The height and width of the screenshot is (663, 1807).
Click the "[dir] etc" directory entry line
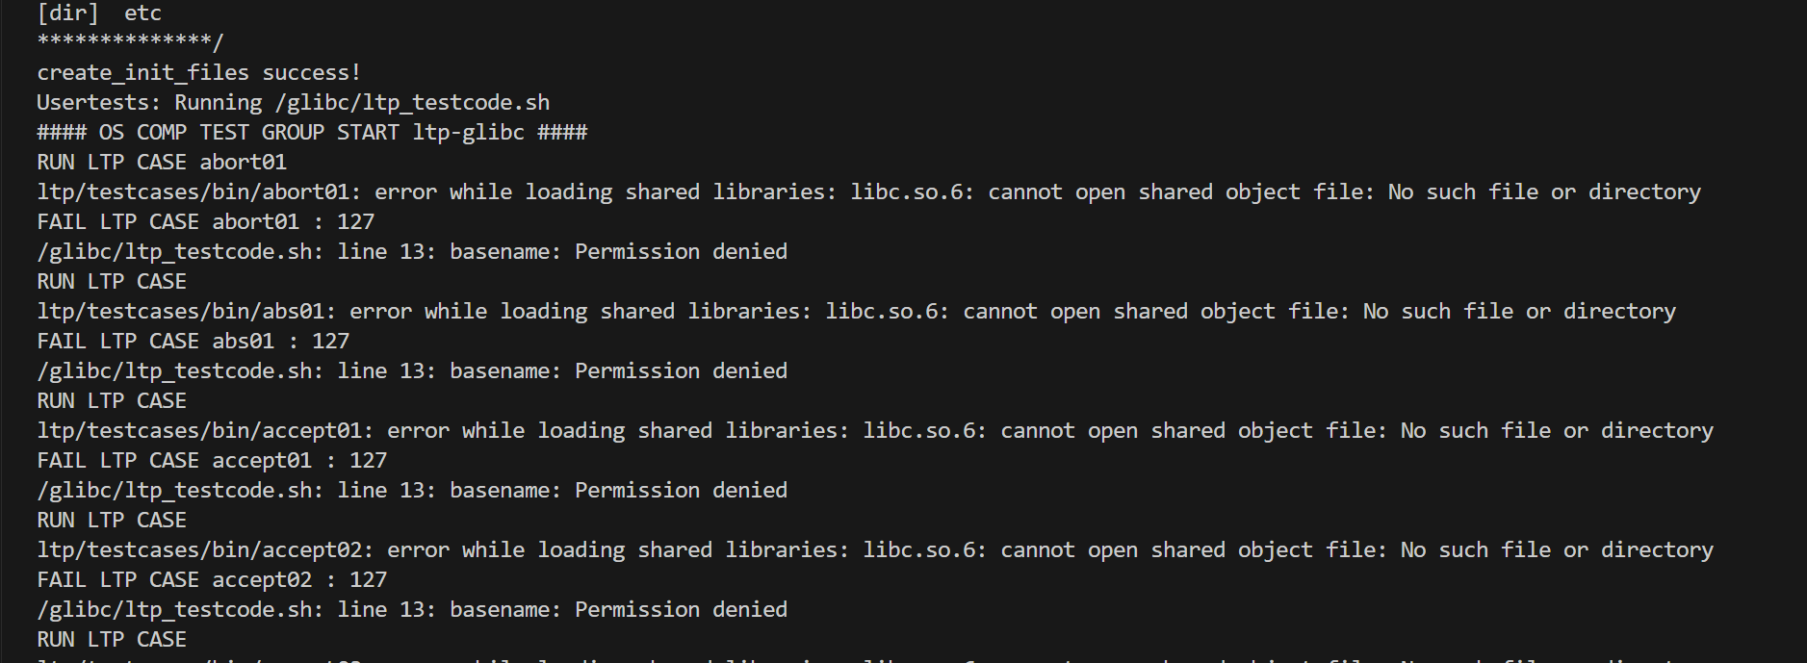point(99,13)
